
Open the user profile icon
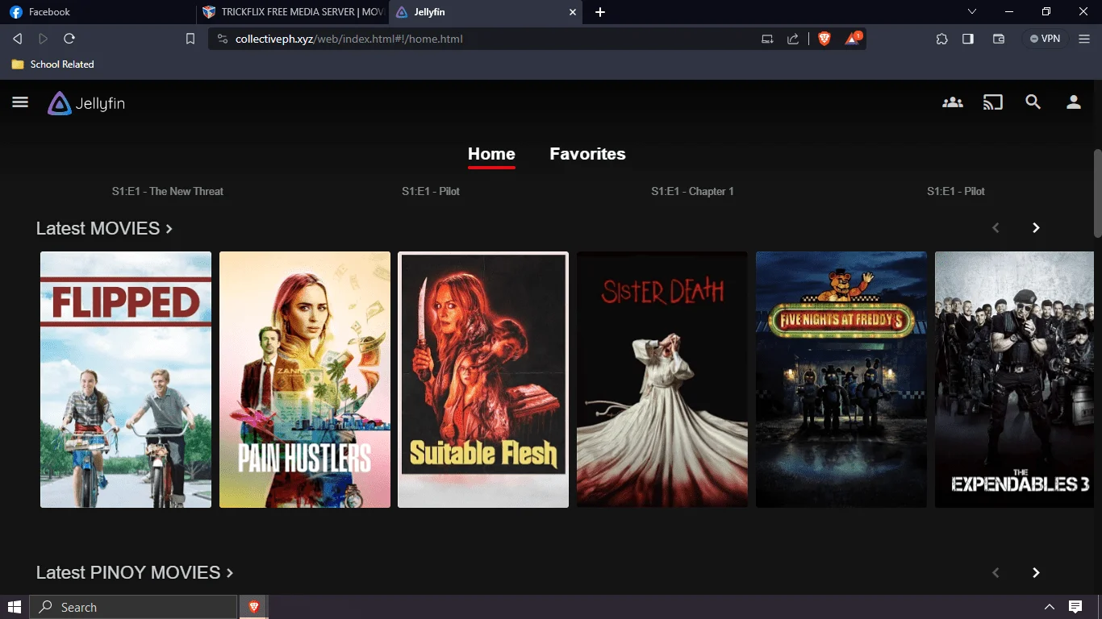click(x=1074, y=102)
